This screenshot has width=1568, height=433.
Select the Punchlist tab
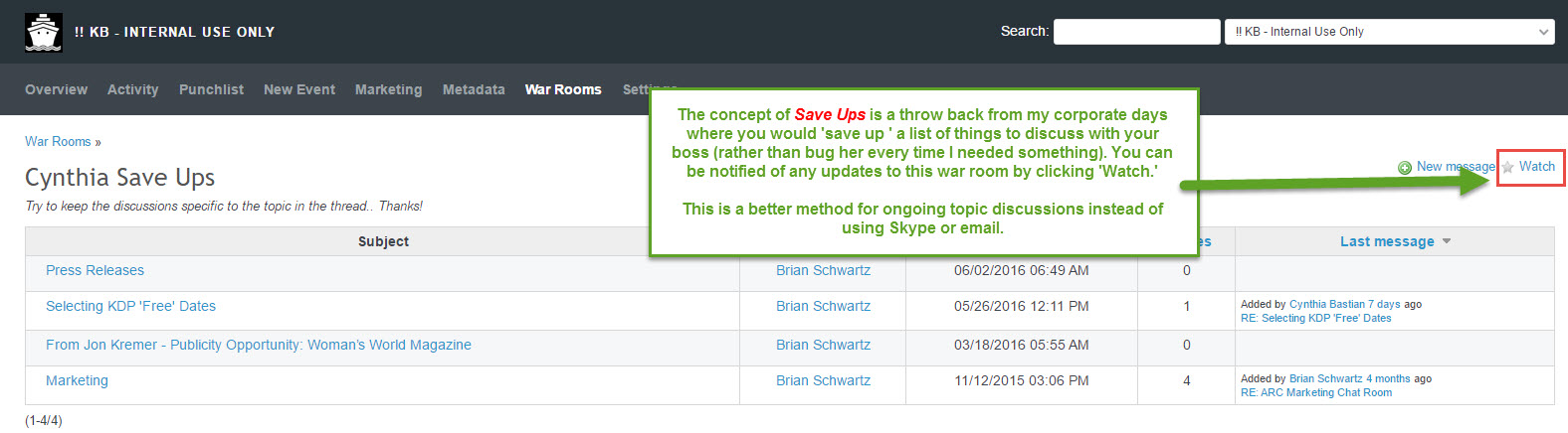click(211, 89)
